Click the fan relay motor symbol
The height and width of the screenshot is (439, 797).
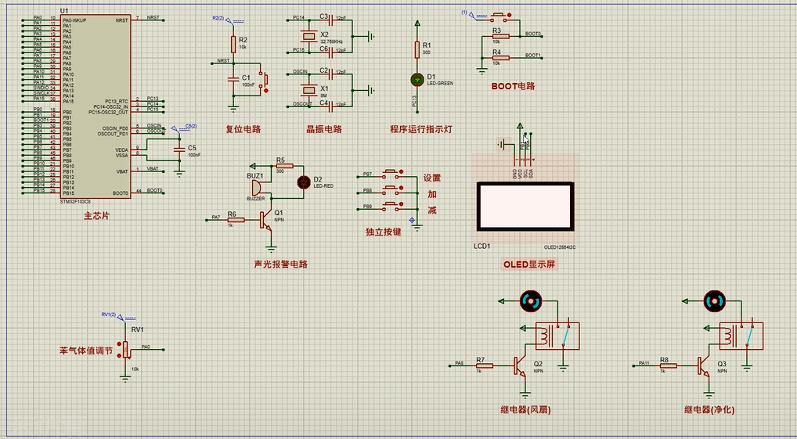530,300
